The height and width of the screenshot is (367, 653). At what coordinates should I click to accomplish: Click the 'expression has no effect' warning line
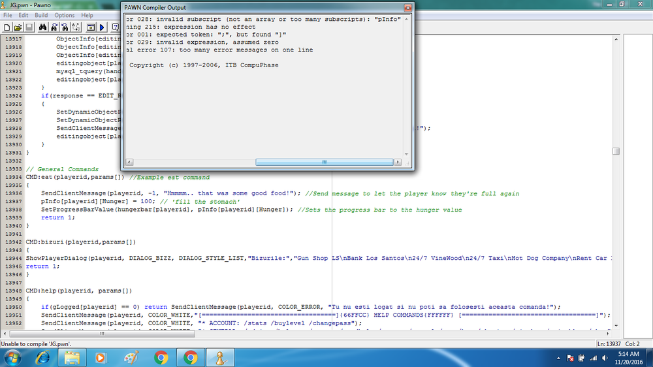[x=191, y=27]
